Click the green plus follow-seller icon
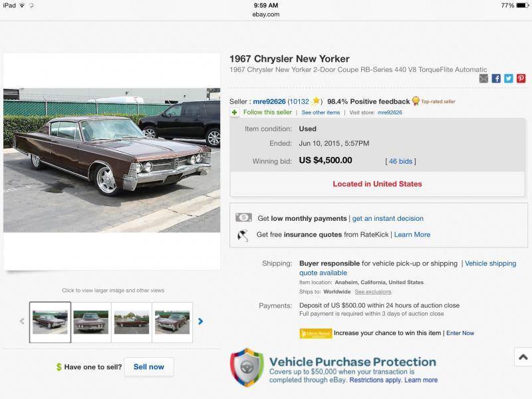The image size is (532, 399). 235,112
